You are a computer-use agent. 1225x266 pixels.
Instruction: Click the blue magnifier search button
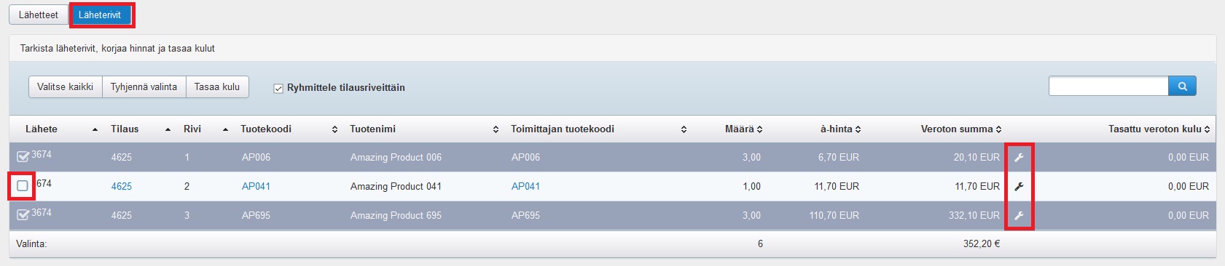coord(1182,86)
